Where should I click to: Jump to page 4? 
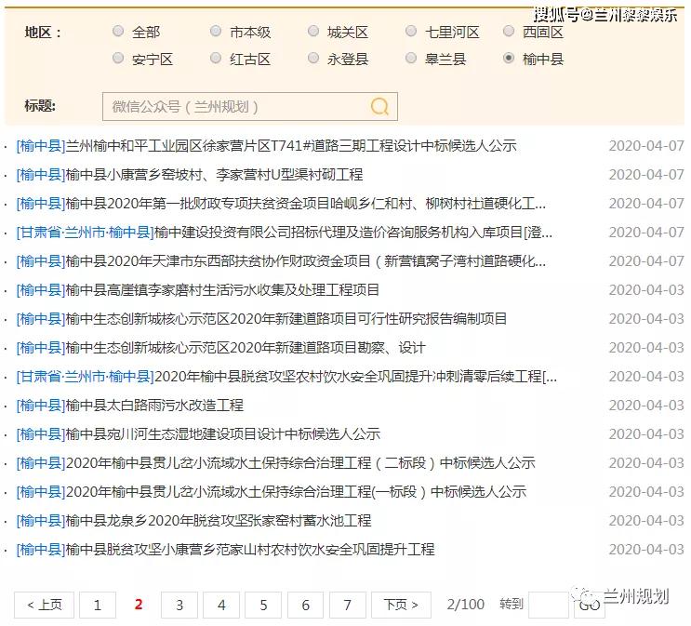221,605
